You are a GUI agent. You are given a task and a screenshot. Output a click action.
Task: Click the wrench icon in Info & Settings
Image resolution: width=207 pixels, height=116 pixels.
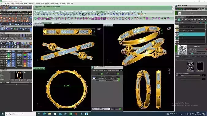pos(5,44)
